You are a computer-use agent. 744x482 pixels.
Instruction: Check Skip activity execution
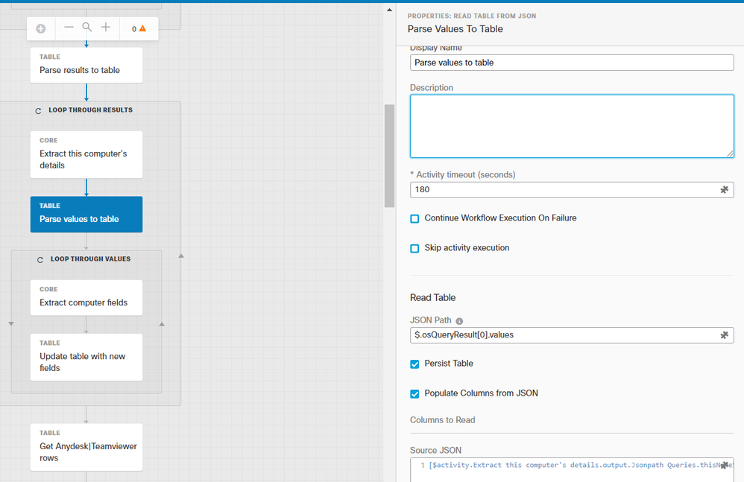[x=414, y=248]
